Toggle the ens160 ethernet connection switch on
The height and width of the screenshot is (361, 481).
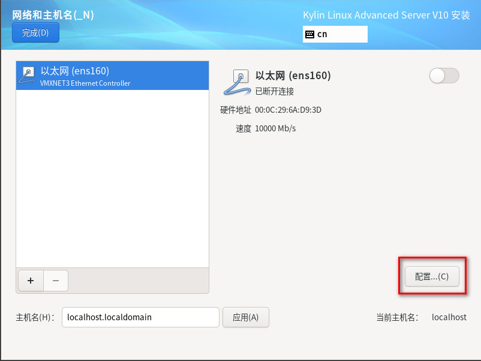point(444,76)
